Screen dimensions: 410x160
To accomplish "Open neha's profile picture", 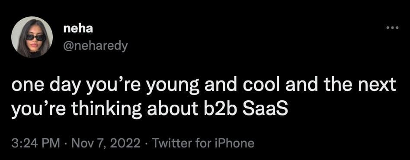I will [32, 37].
